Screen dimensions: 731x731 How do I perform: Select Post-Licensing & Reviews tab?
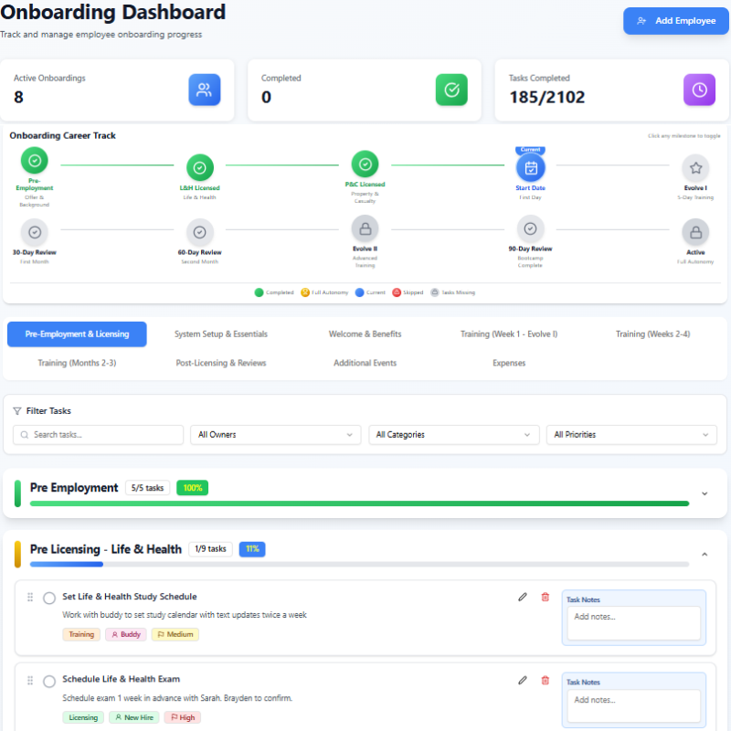(221, 363)
